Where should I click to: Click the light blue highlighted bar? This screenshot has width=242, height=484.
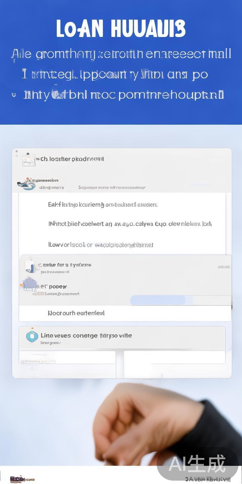point(158,300)
